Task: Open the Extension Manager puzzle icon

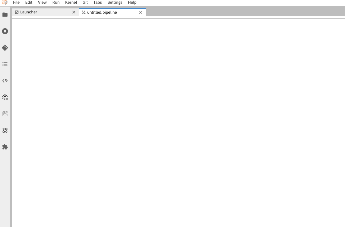Action: point(5,147)
